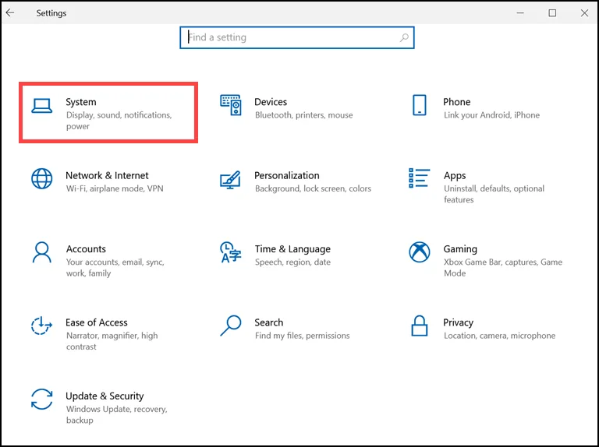599x447 pixels.
Task: Open the Gaming Xbox icon
Action: pyautogui.click(x=420, y=252)
